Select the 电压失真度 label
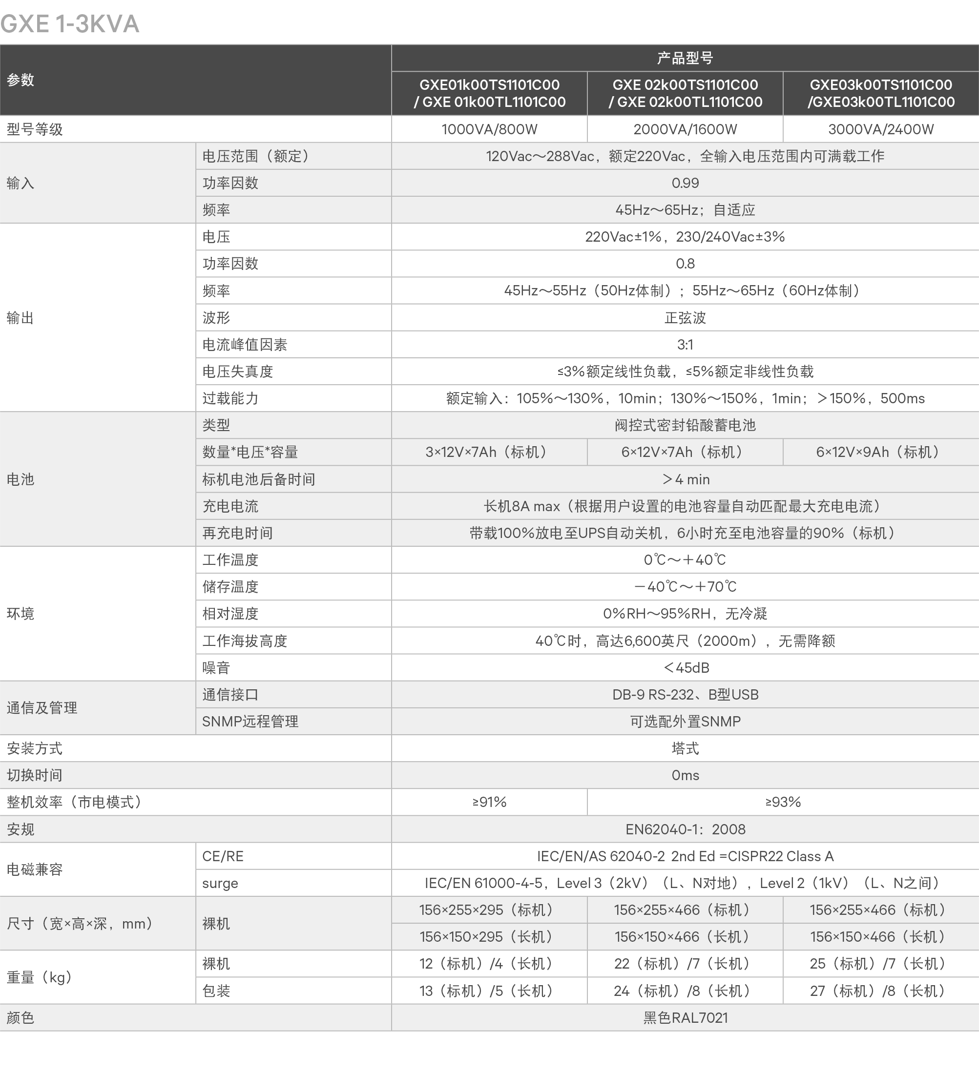The image size is (979, 1075). click(x=238, y=372)
